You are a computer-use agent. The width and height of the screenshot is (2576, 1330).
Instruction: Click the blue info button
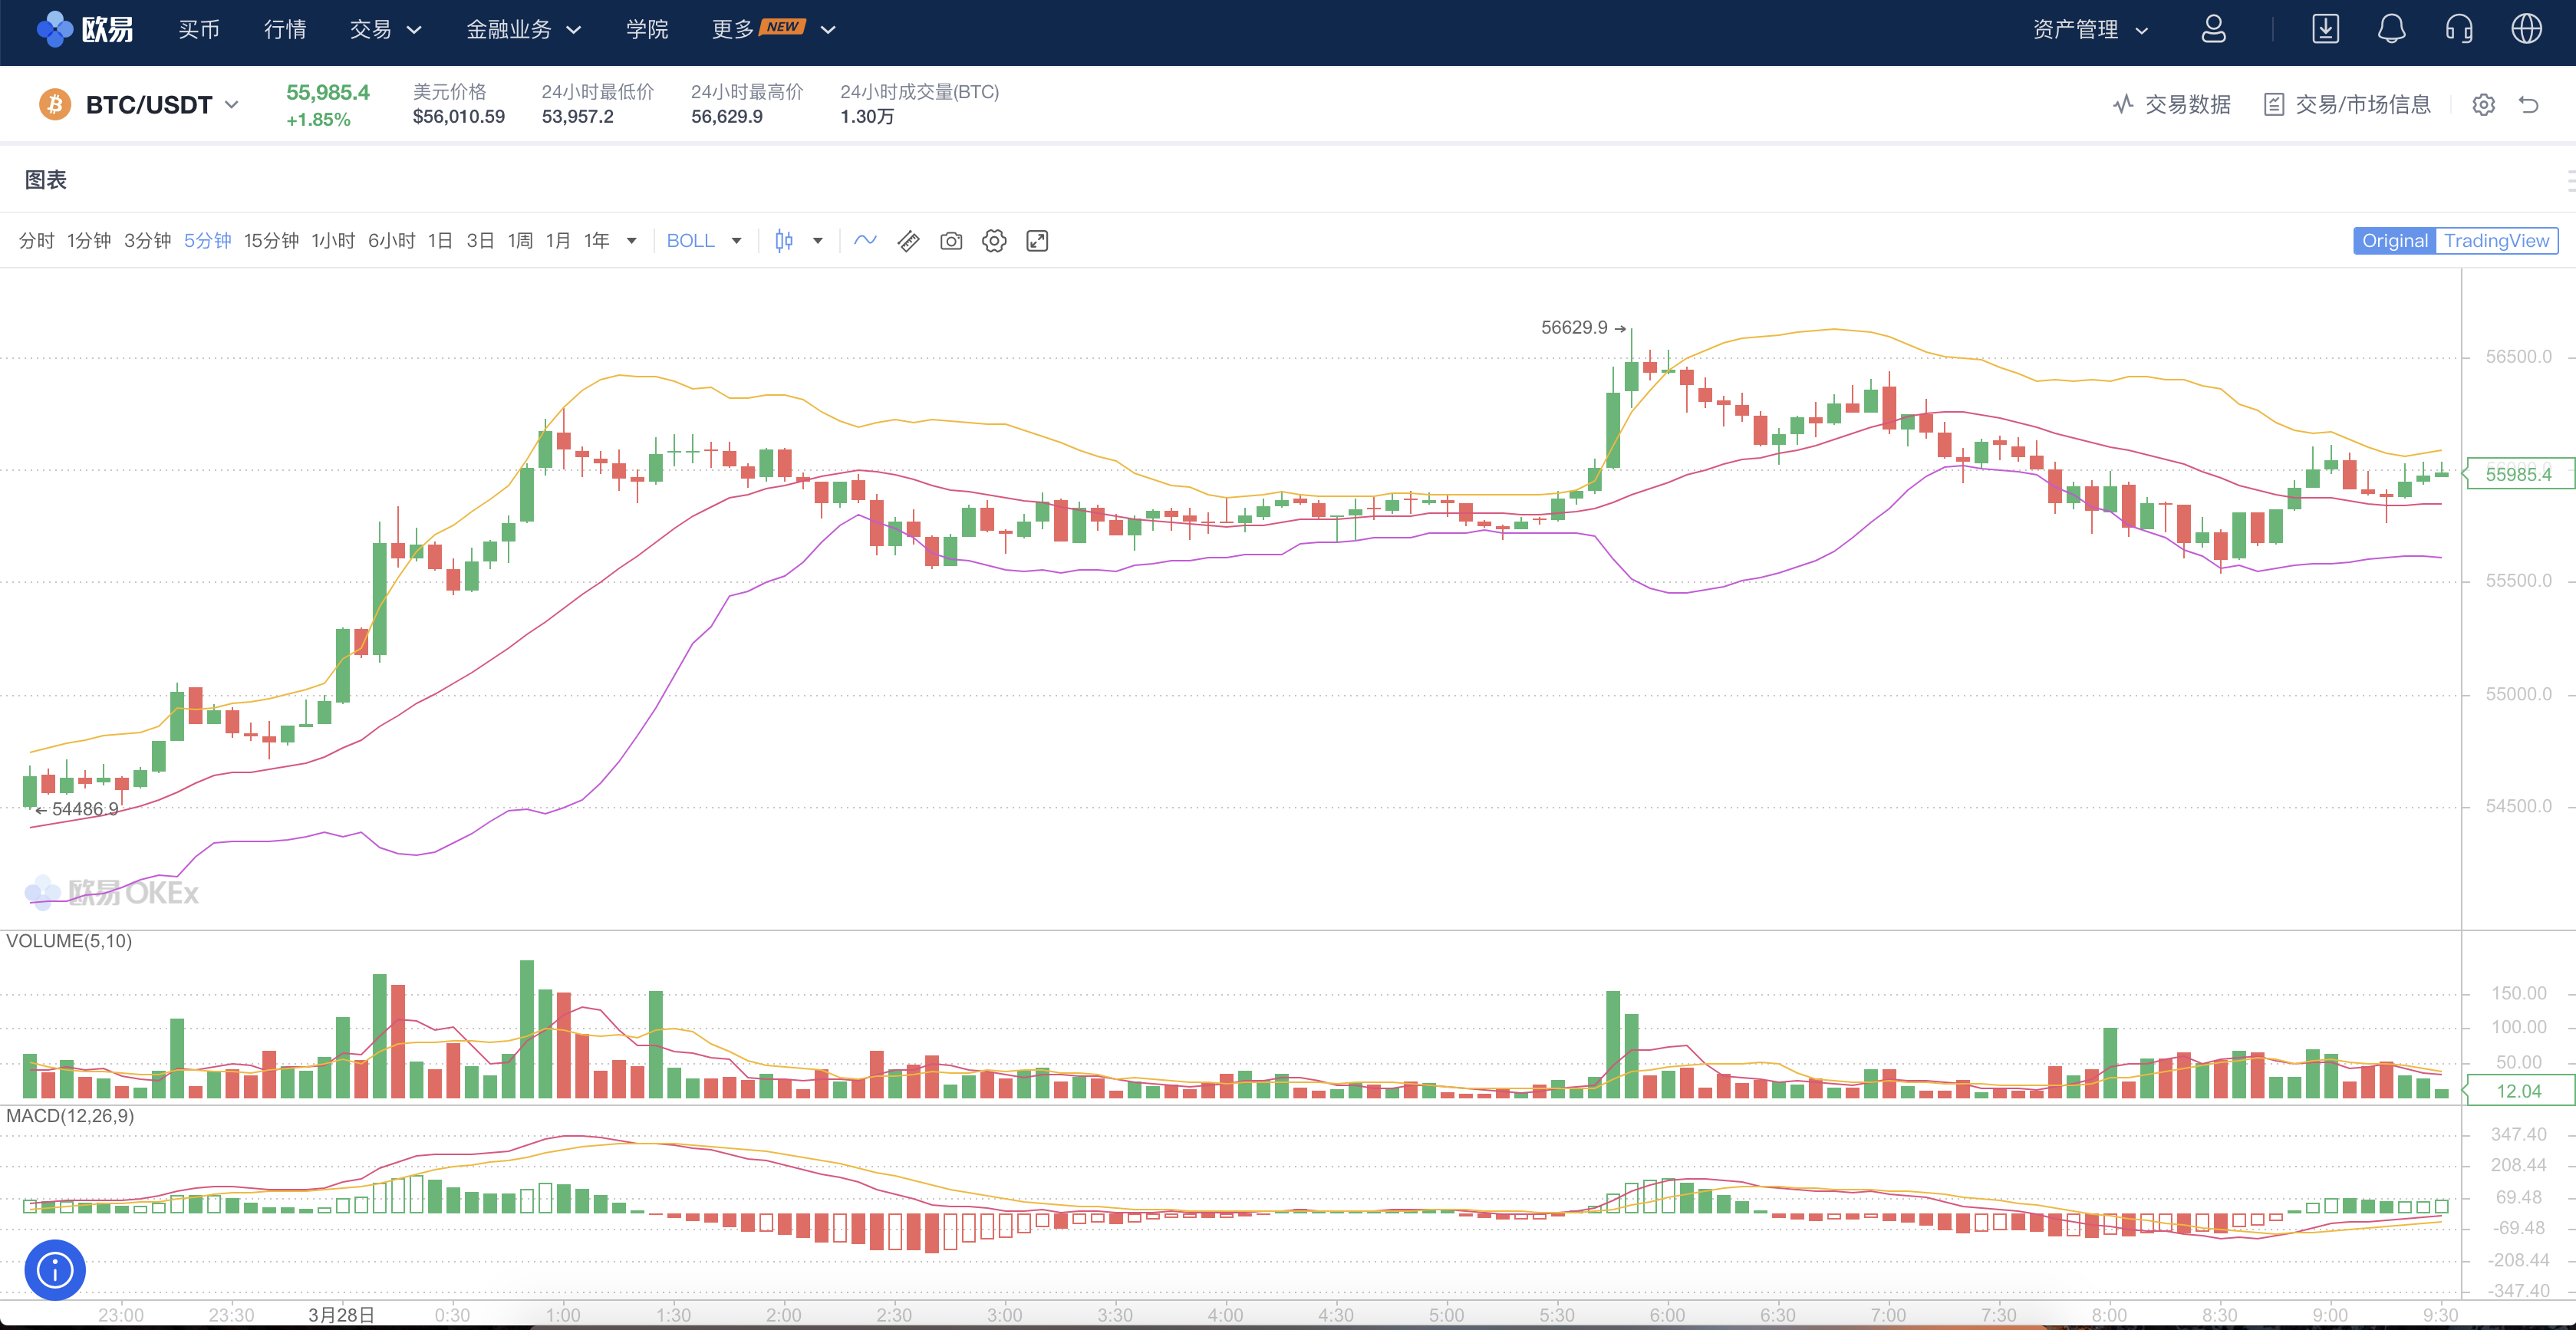55,1270
